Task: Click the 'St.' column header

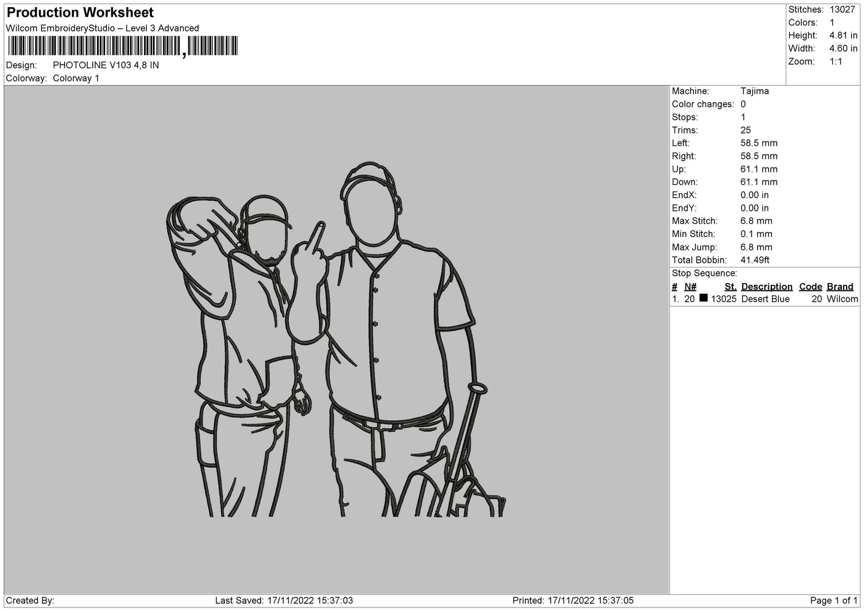Action: tap(730, 287)
